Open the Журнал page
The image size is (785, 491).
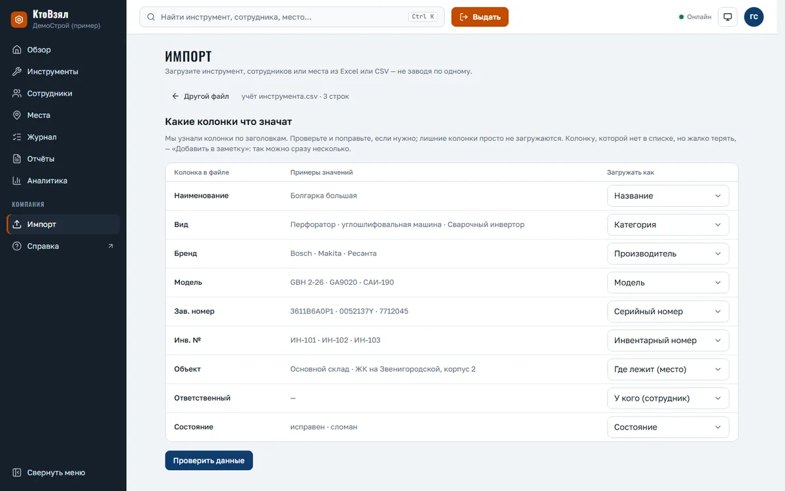pos(63,137)
